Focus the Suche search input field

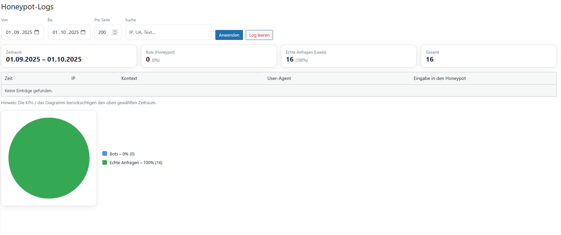click(x=168, y=32)
